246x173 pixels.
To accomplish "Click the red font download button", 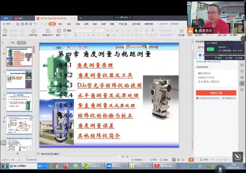I will pos(216,93).
